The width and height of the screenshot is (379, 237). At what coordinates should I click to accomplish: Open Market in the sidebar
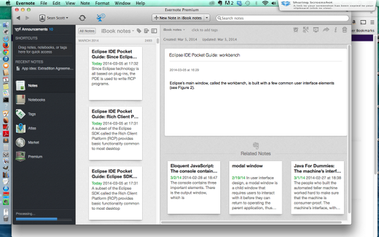point(44,142)
